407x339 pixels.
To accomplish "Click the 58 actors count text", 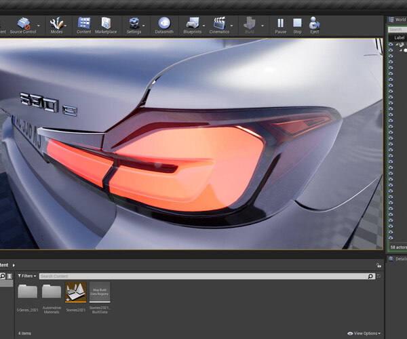I will click(398, 247).
